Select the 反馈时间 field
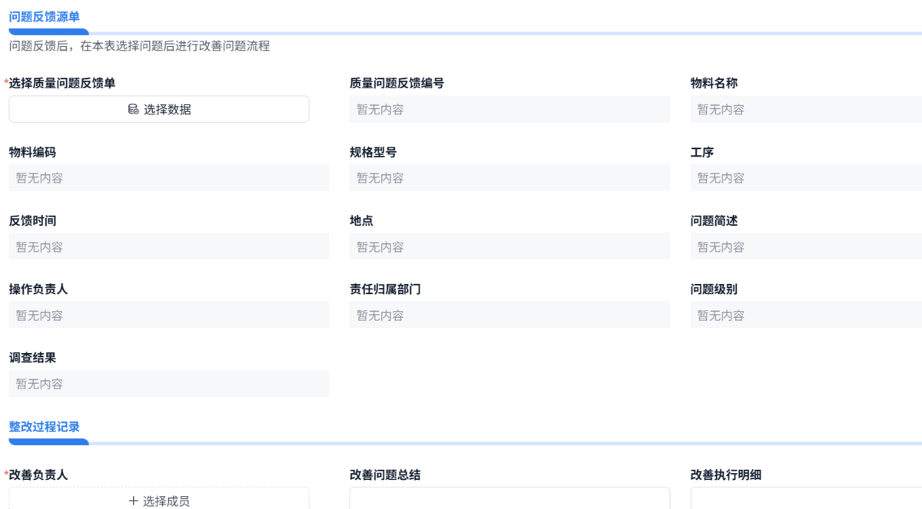922x509 pixels. click(168, 246)
